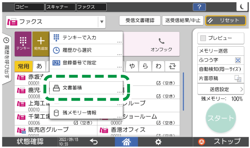The width and height of the screenshot is (250, 148).
Task: Tap the リセット button
Action: pos(226,21)
